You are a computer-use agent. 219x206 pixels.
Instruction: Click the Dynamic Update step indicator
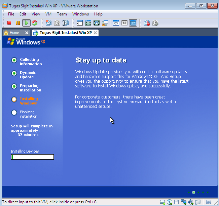14,73
